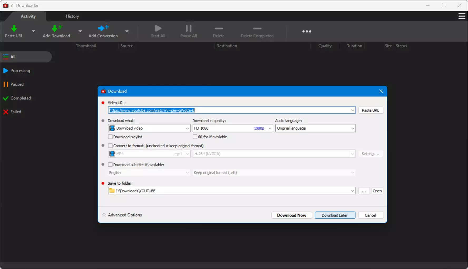
Task: Switch to the History tab
Action: pyautogui.click(x=72, y=16)
